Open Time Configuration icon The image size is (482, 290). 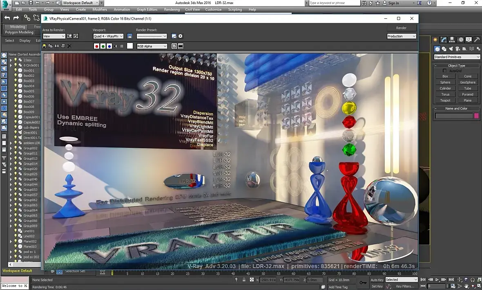click(x=453, y=286)
